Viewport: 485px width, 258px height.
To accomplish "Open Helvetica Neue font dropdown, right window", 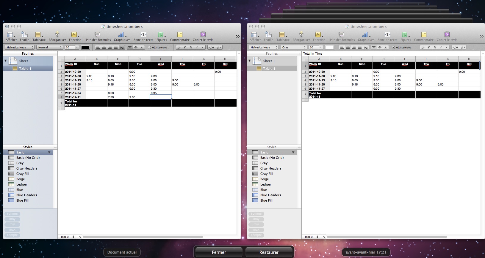I will point(264,48).
